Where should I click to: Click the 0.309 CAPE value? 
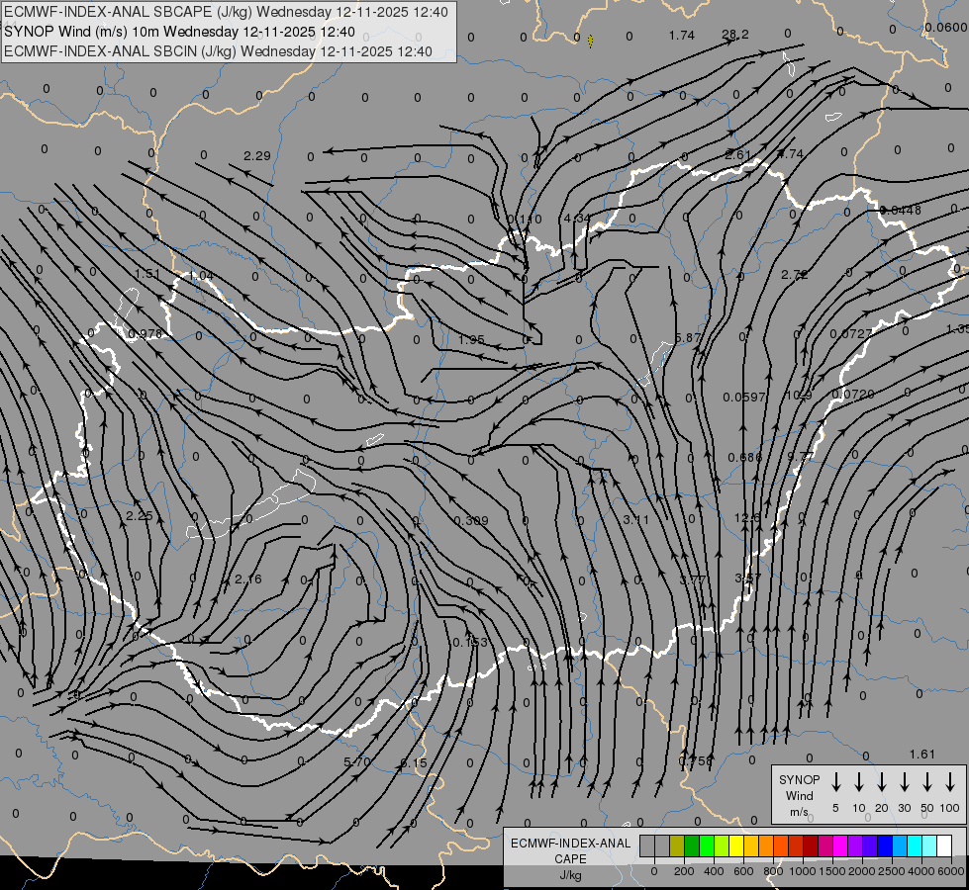[471, 520]
